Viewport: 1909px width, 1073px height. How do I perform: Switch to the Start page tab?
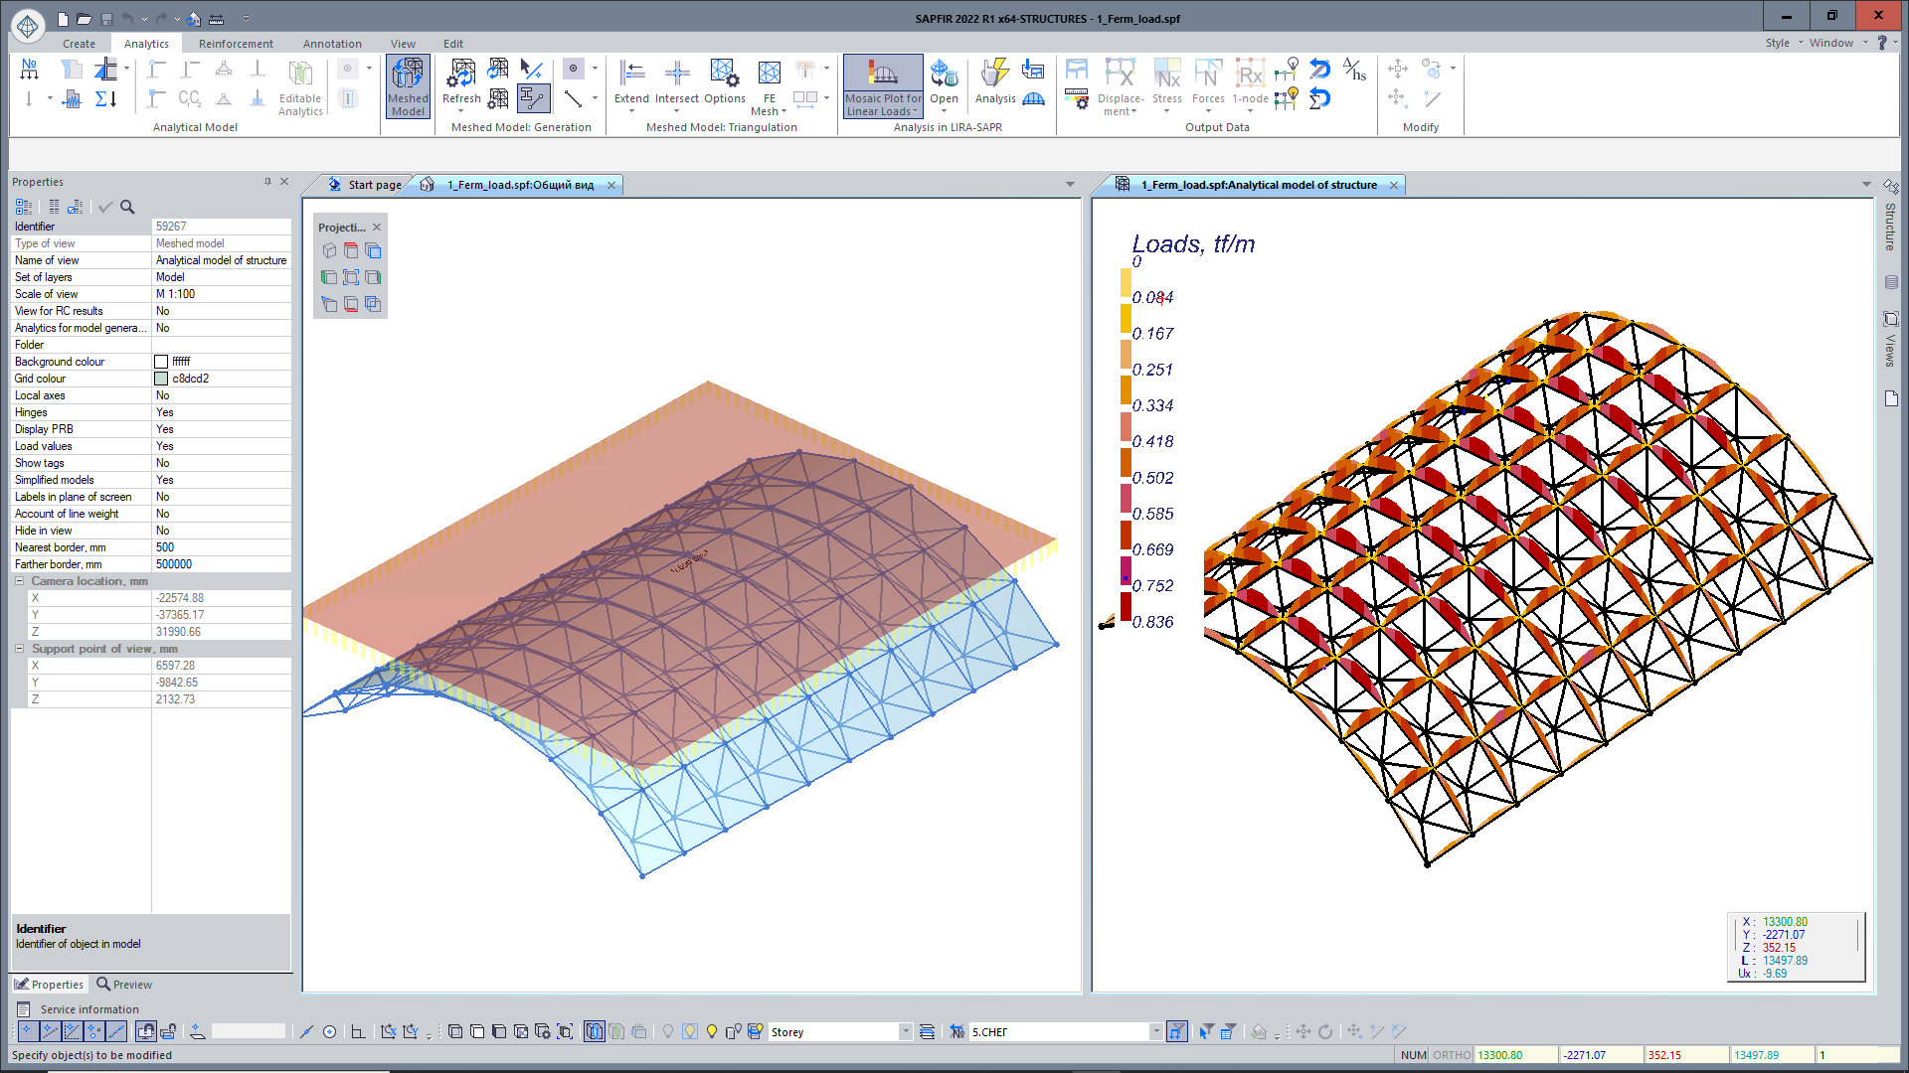pos(374,185)
